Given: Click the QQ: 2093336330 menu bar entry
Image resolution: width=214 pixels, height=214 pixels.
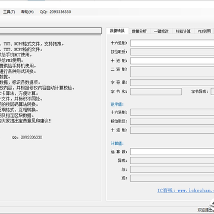Looking at the screenshot, I should coord(55,12).
